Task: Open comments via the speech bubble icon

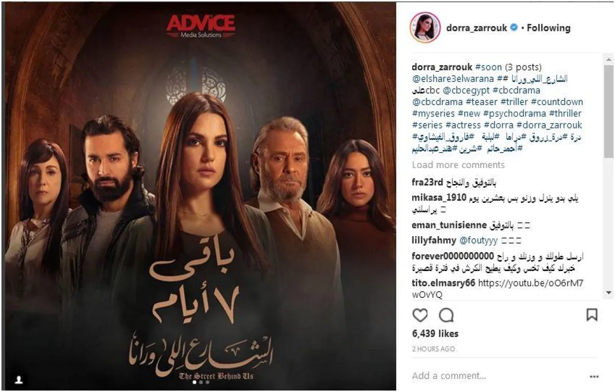Action: point(446,314)
